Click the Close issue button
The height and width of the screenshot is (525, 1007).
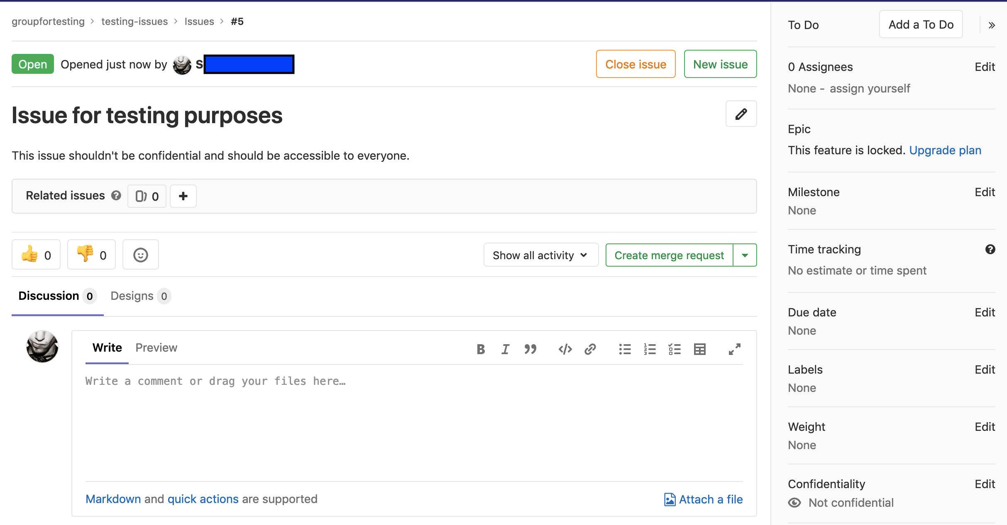tap(635, 64)
